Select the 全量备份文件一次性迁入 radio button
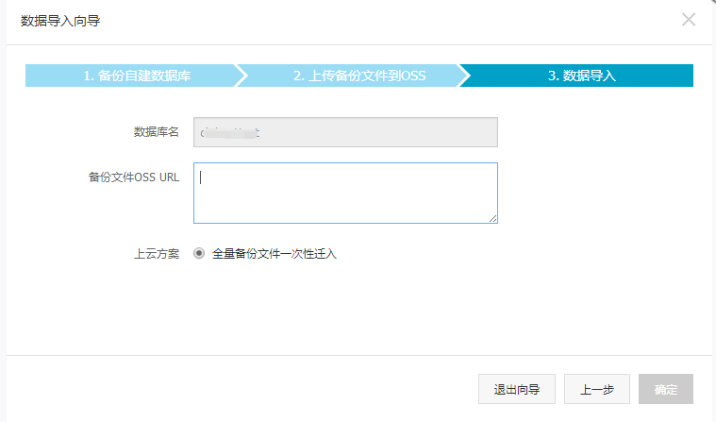Image resolution: width=716 pixels, height=422 pixels. (x=198, y=254)
